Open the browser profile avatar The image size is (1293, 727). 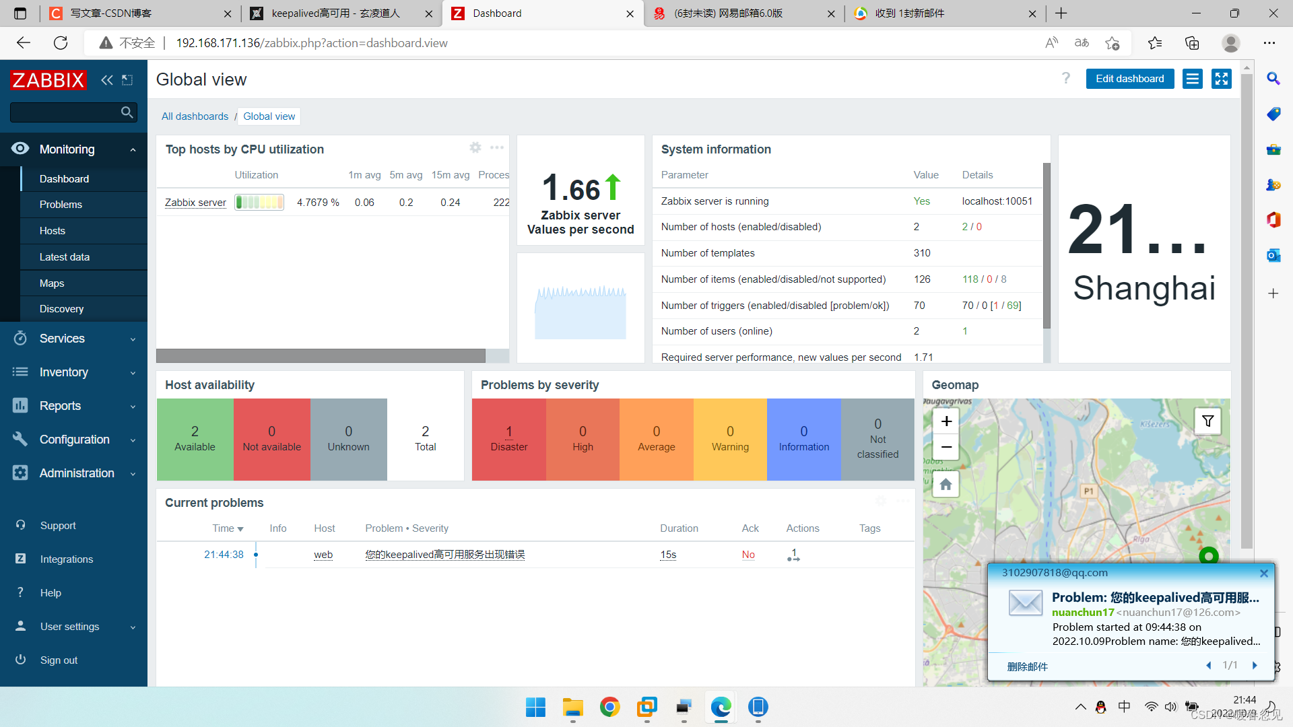click(1230, 43)
